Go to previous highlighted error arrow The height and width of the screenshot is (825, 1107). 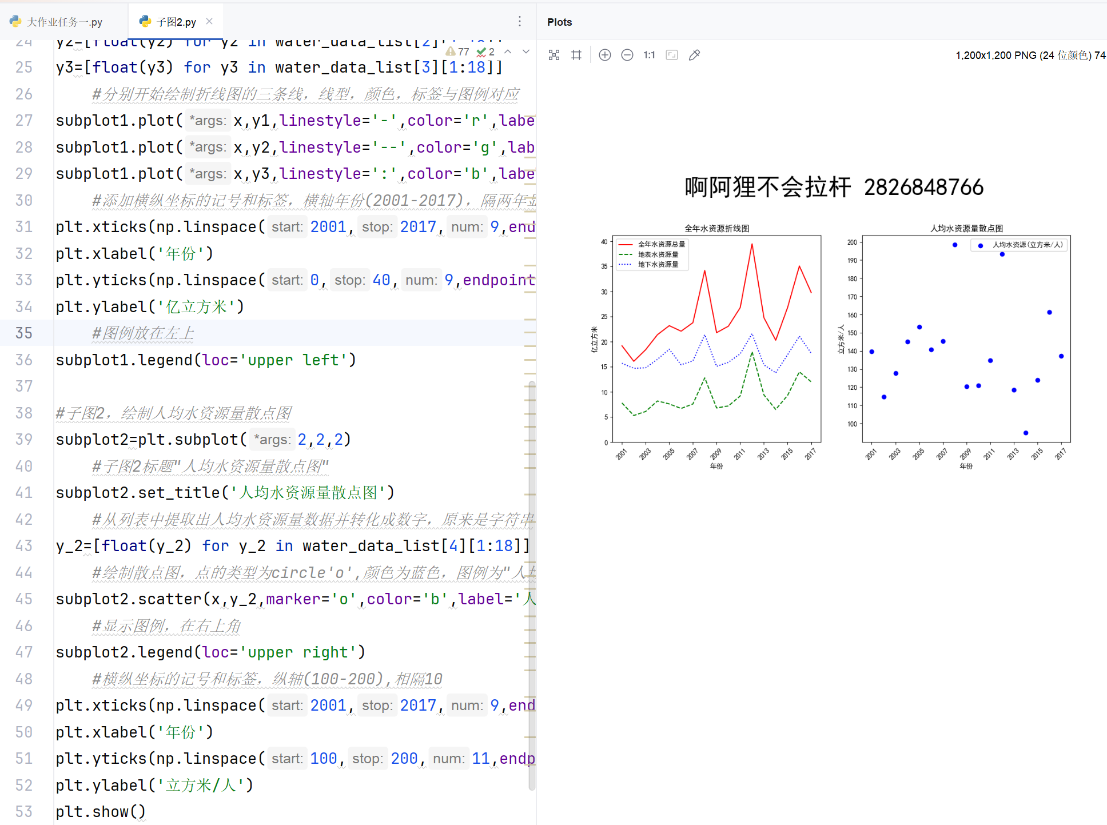[x=508, y=52]
